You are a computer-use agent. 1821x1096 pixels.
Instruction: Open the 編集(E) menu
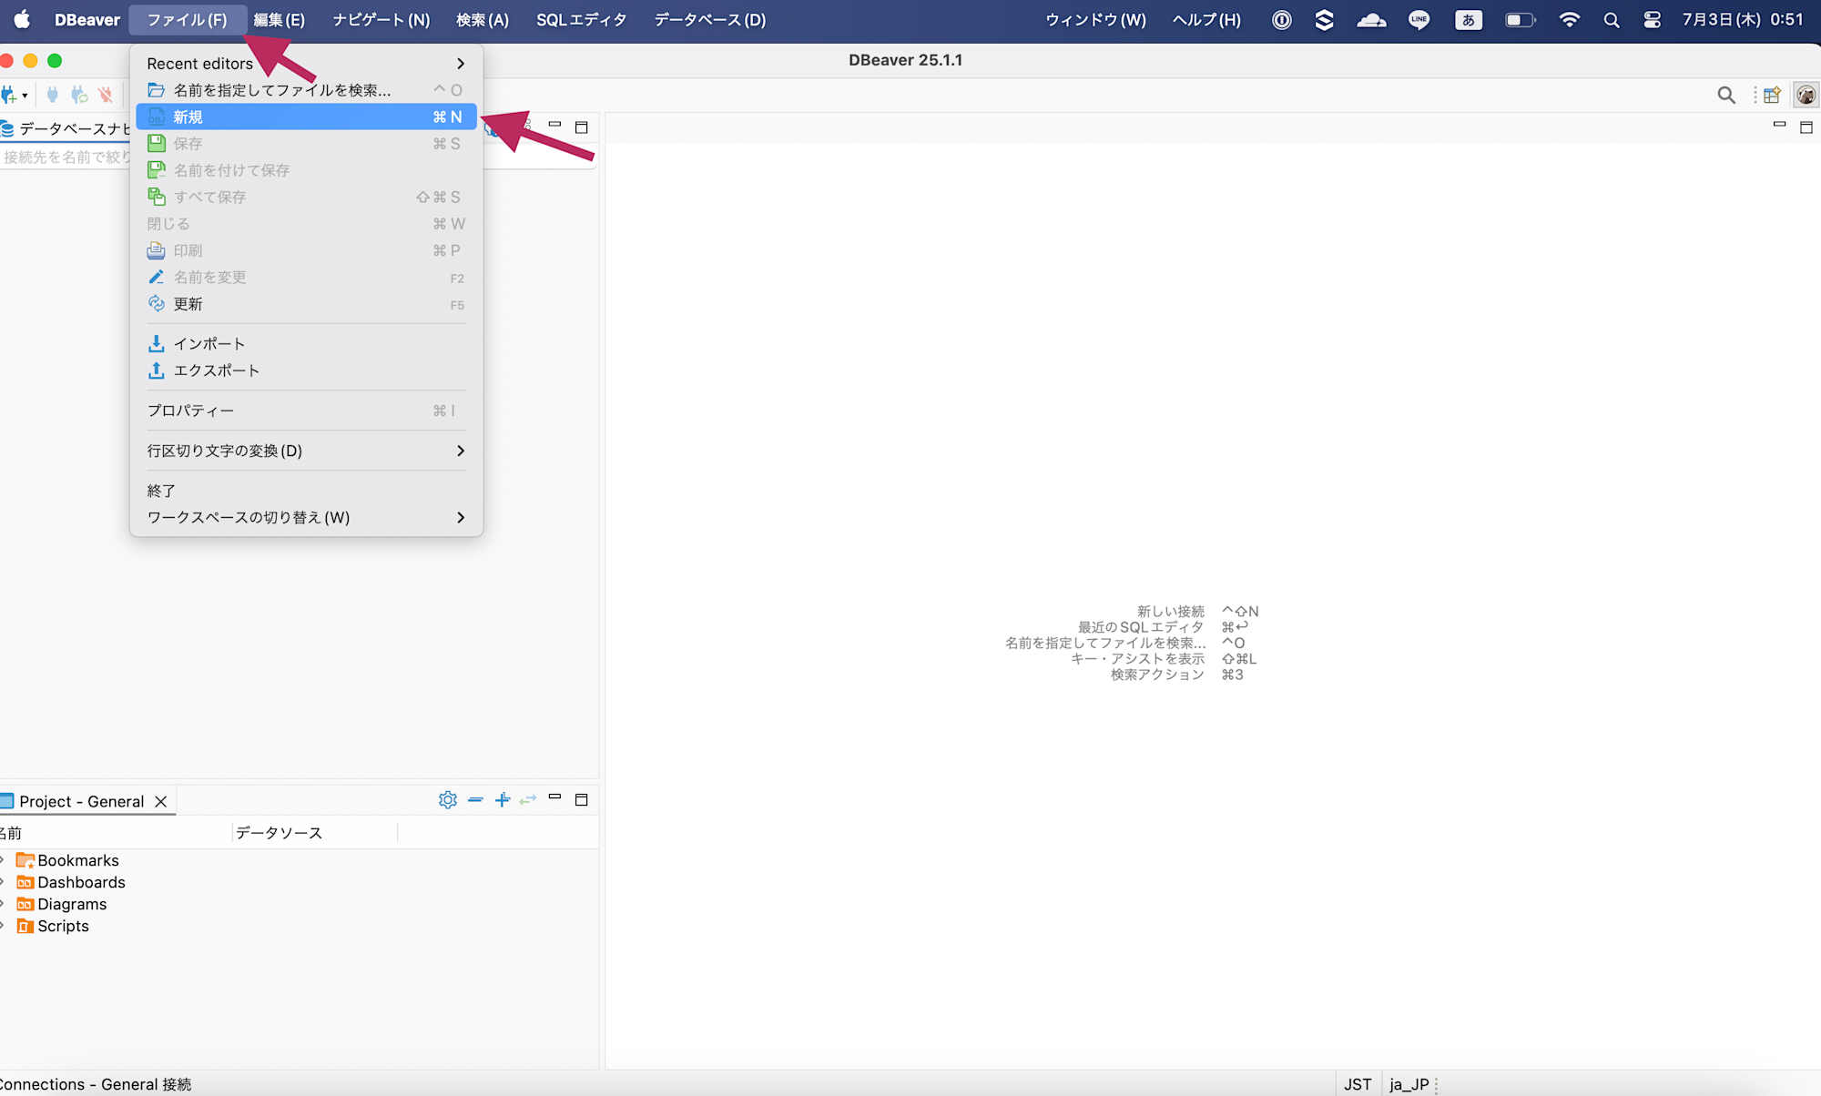(x=279, y=19)
